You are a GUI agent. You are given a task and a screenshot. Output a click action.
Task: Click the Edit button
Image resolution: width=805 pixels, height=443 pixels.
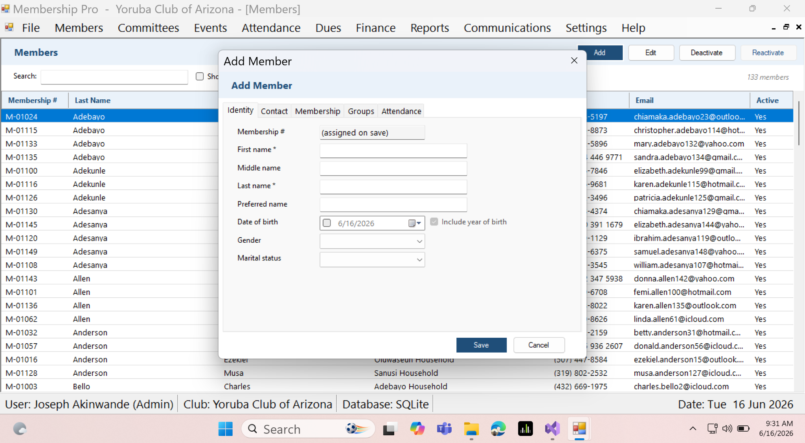point(651,53)
